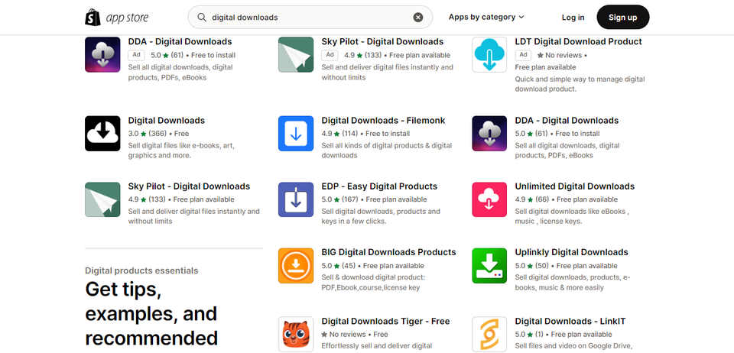Image resolution: width=734 pixels, height=353 pixels.
Task: Open non-ad DDA - Digital Downloads title
Action: click(567, 120)
